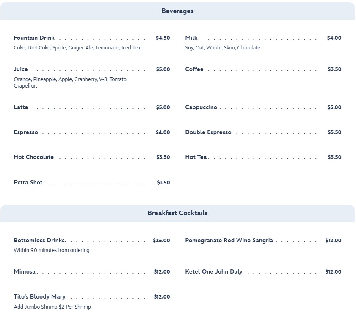Click Tito's Bloody Mary item
Screen dimensions: 356x318
(40, 297)
